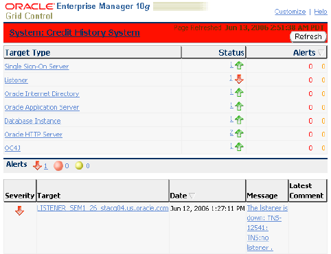The height and width of the screenshot is (254, 331).
Task: Open the OC4J target type link
Action: [12, 148]
